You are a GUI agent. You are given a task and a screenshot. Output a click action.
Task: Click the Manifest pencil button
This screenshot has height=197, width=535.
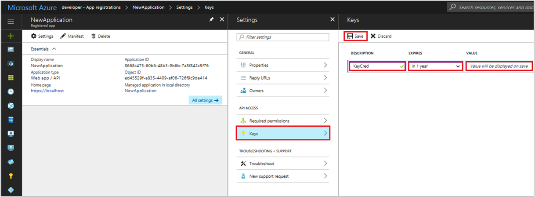[x=72, y=36]
